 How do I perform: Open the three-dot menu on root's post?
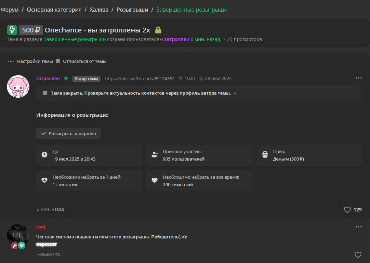point(358,227)
